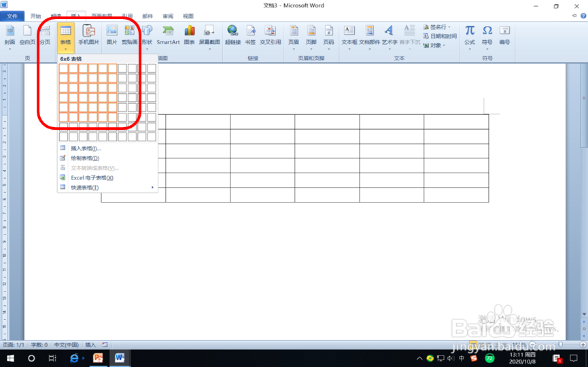Open the 剪贴画 clip art pane

point(129,35)
